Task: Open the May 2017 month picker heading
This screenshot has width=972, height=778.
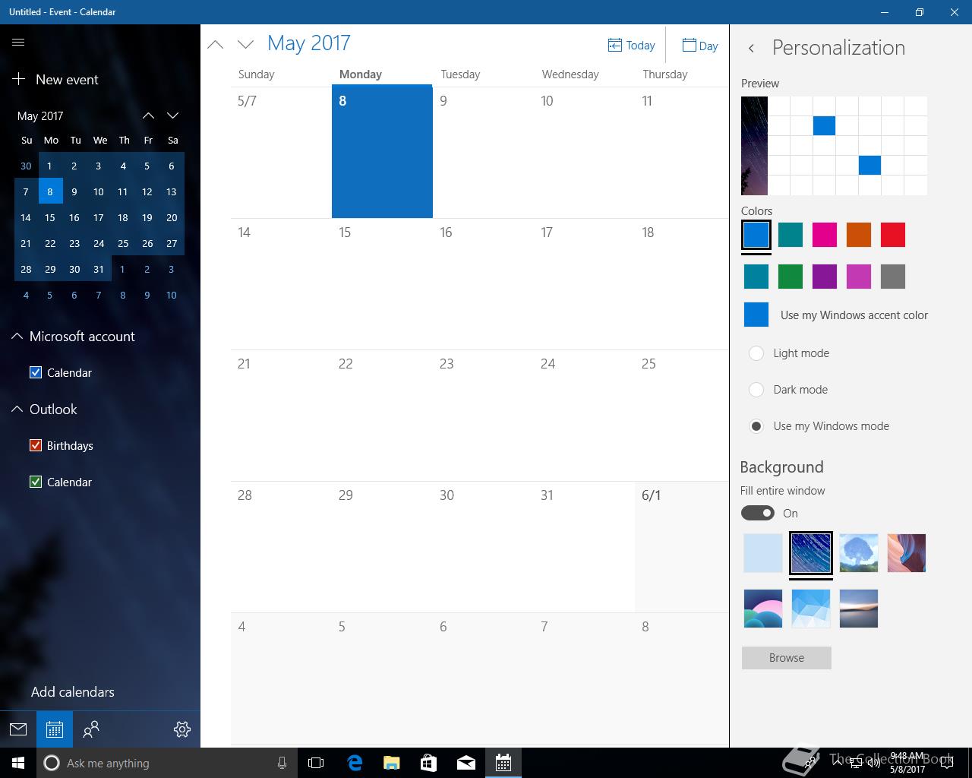Action: (309, 43)
